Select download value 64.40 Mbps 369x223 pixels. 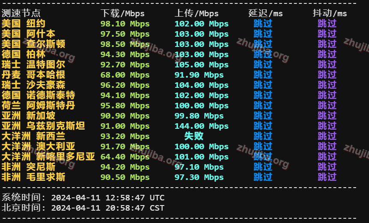pyautogui.click(x=125, y=157)
